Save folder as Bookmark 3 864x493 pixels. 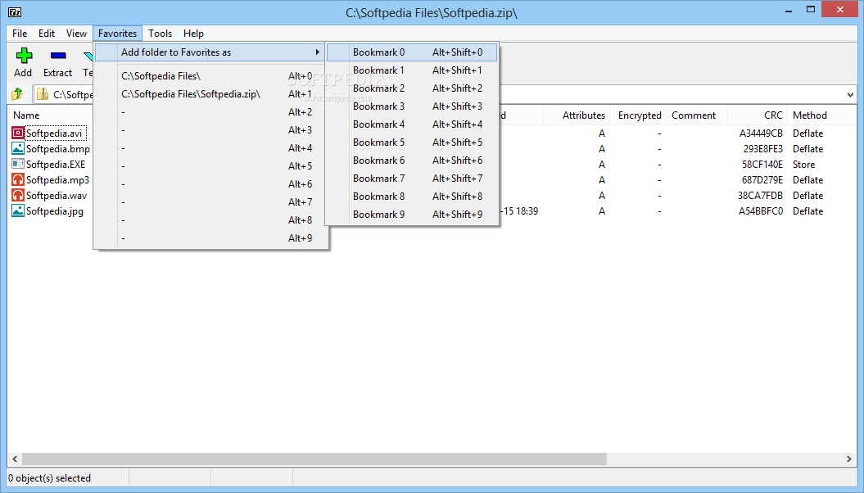[412, 106]
